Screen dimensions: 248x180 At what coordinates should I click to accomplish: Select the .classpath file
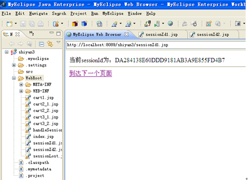pos(37,163)
